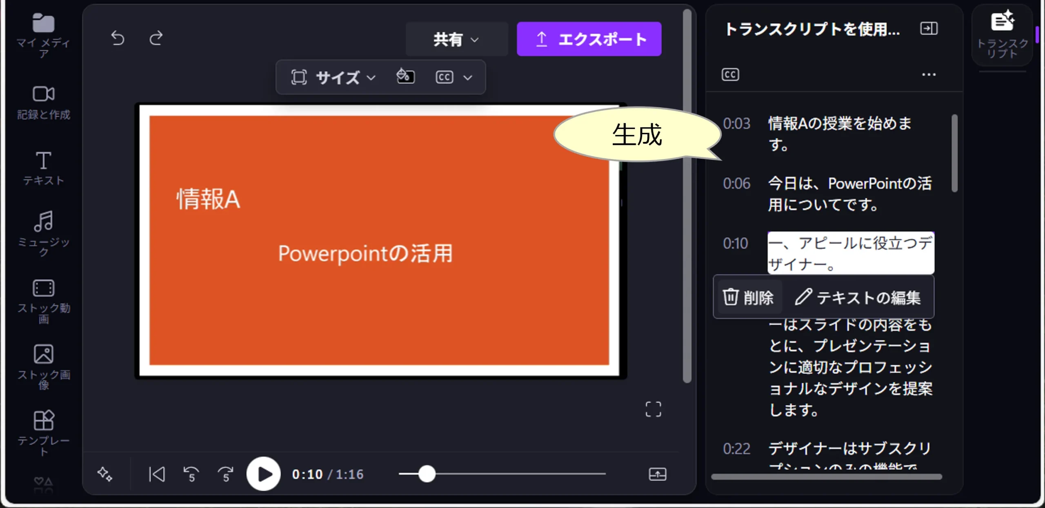The image size is (1045, 508).
Task: Expand the Share (共有) dropdown
Action: click(x=456, y=39)
